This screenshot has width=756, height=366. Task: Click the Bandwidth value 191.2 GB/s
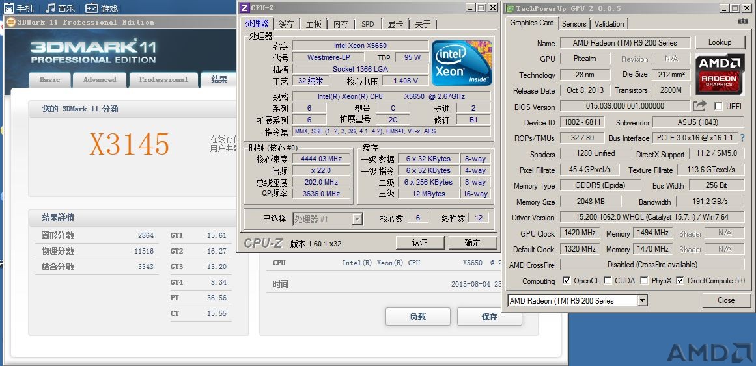[x=710, y=202]
